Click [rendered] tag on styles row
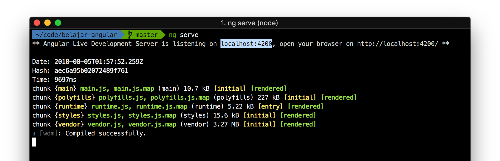Screen dimensions: 500x161 (298, 115)
